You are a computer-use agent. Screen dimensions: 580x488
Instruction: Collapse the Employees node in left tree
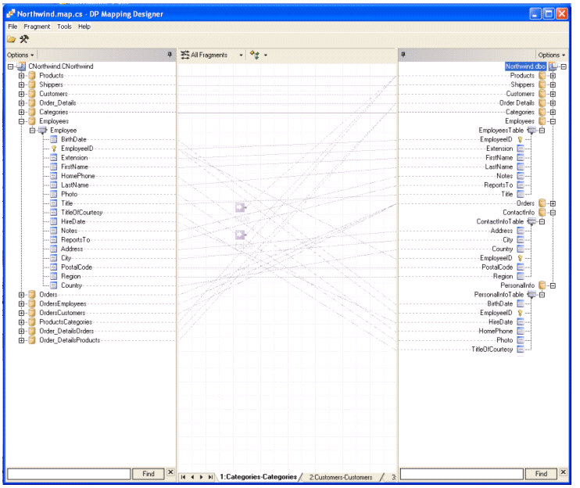point(21,121)
